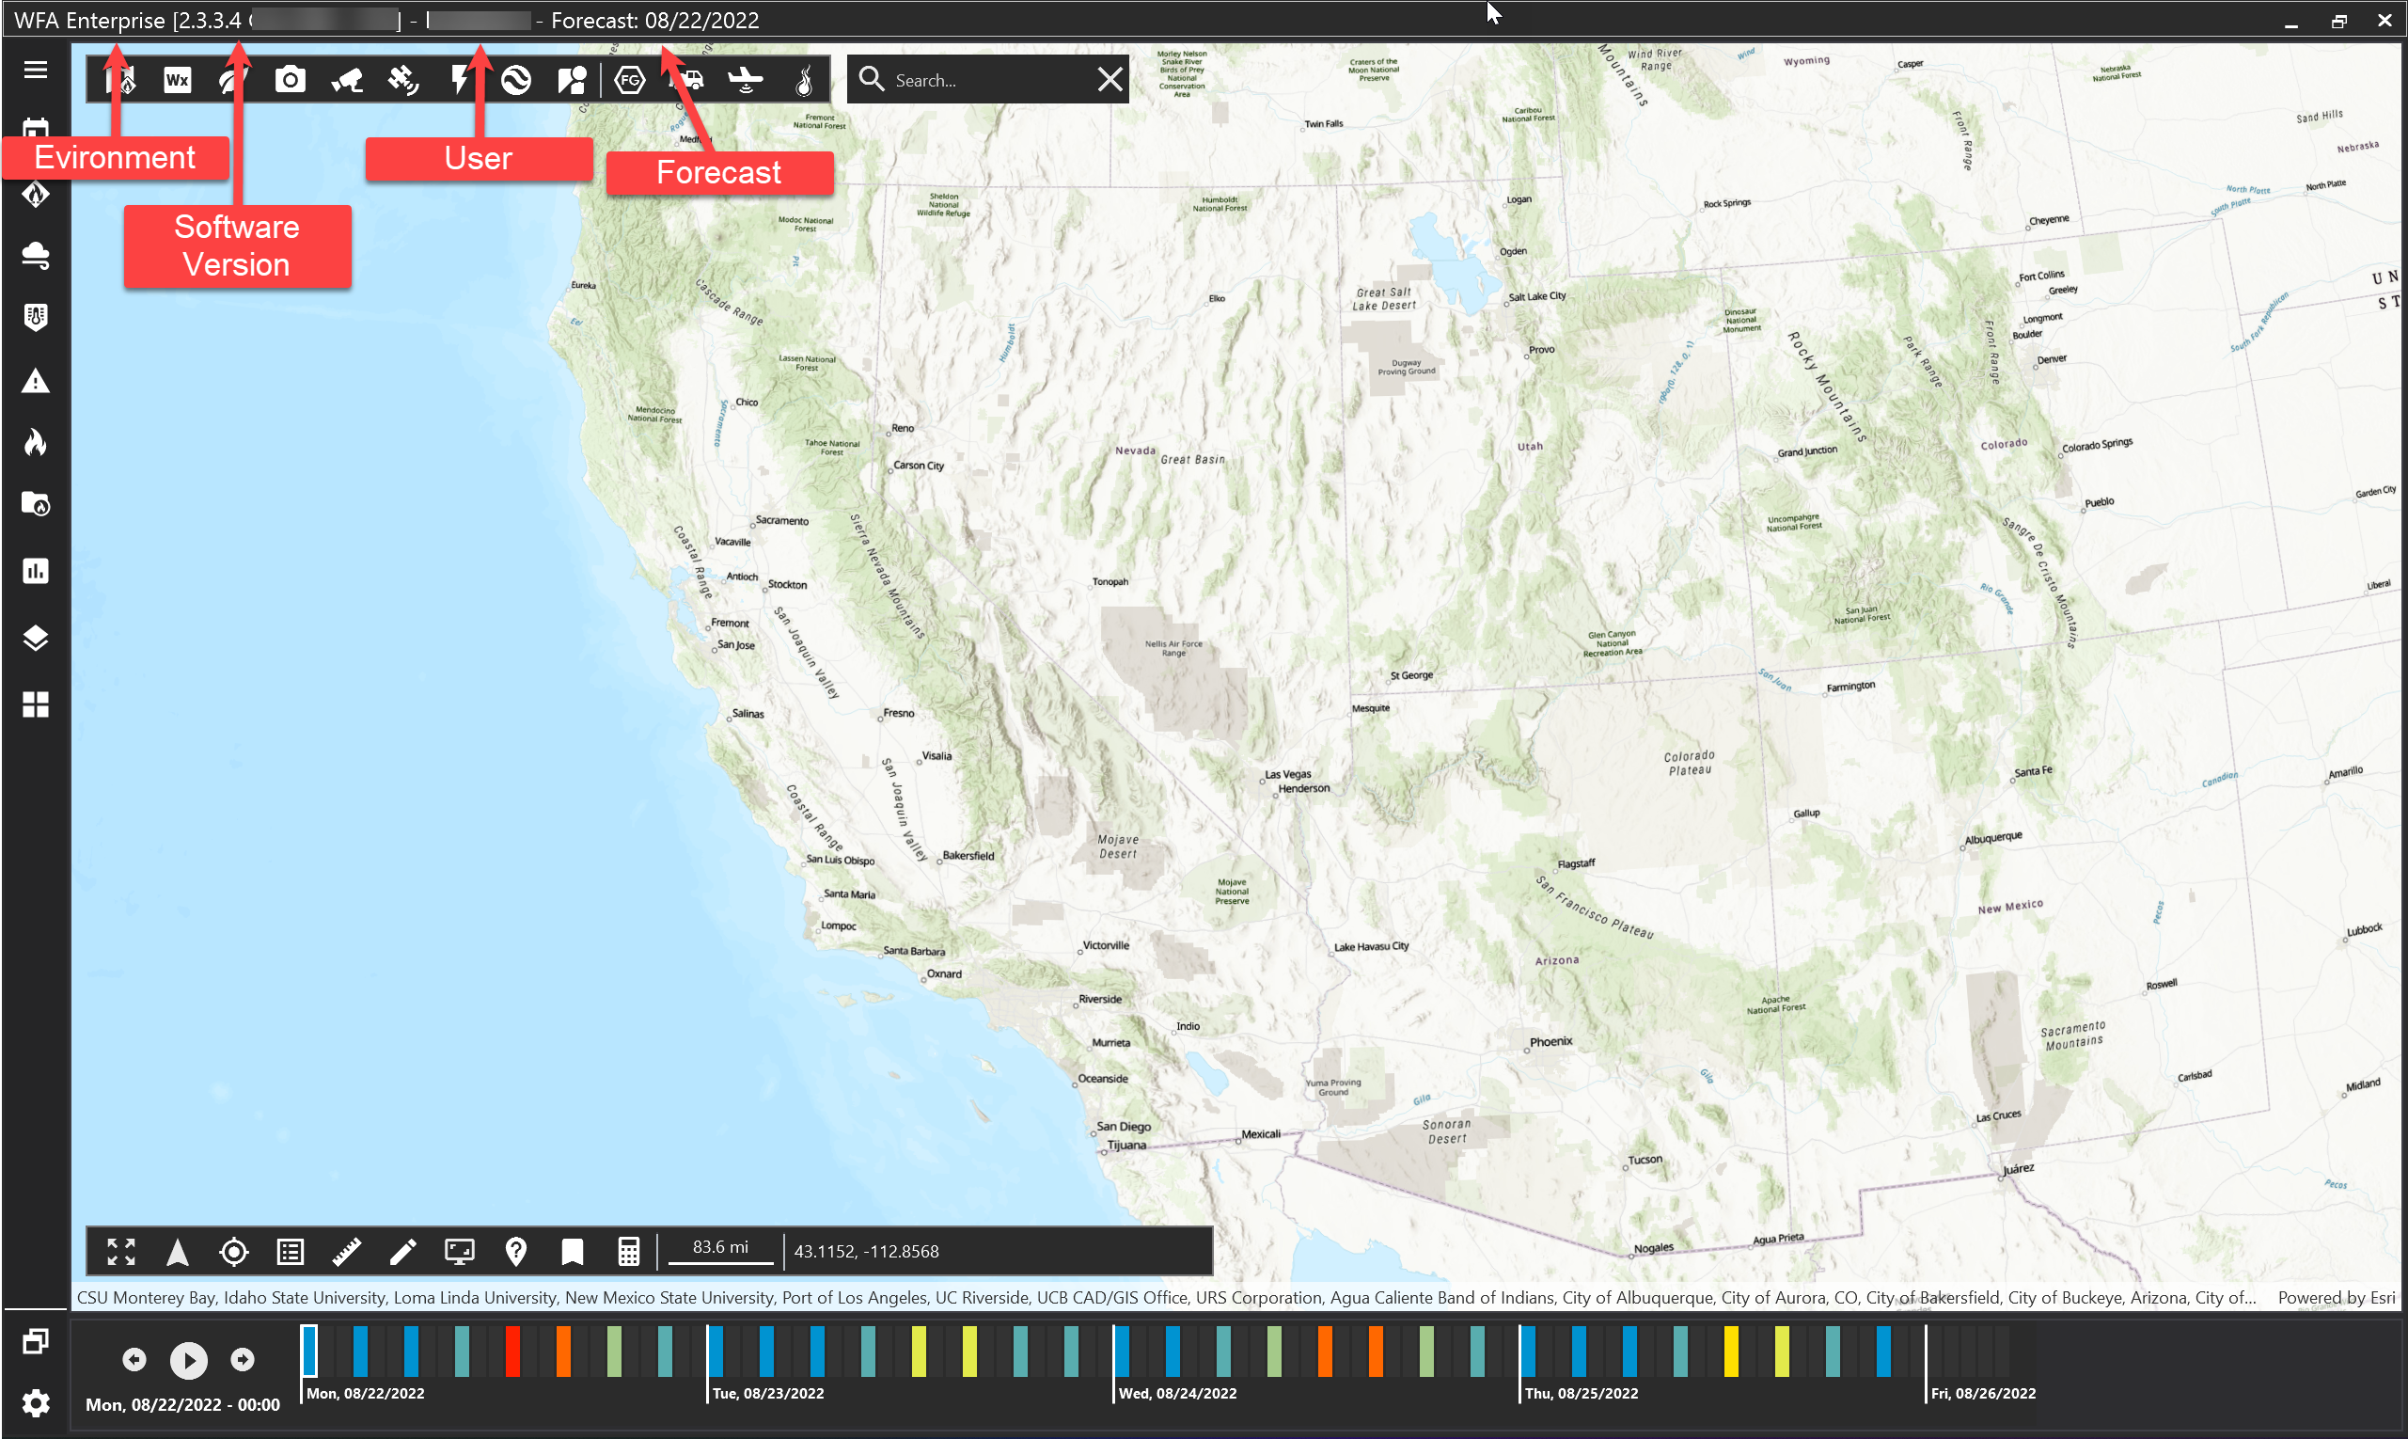
Task: Open the camera snapshot tool
Action: click(x=290, y=80)
